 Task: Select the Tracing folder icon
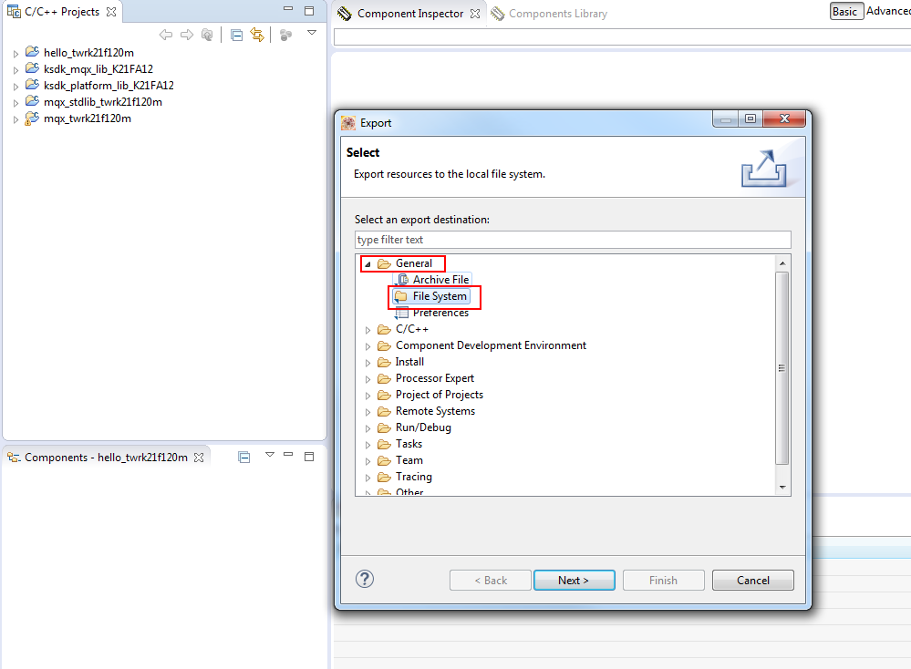[x=384, y=477]
